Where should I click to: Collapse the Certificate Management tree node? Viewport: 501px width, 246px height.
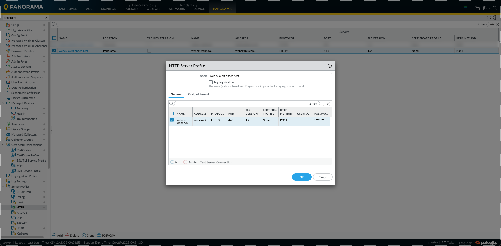3,145
